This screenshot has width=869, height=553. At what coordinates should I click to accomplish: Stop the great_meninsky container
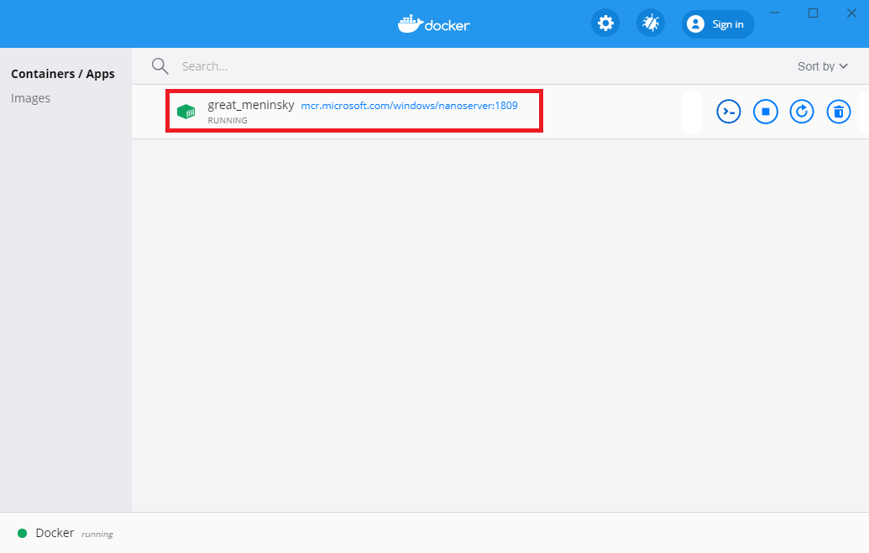[x=765, y=112]
